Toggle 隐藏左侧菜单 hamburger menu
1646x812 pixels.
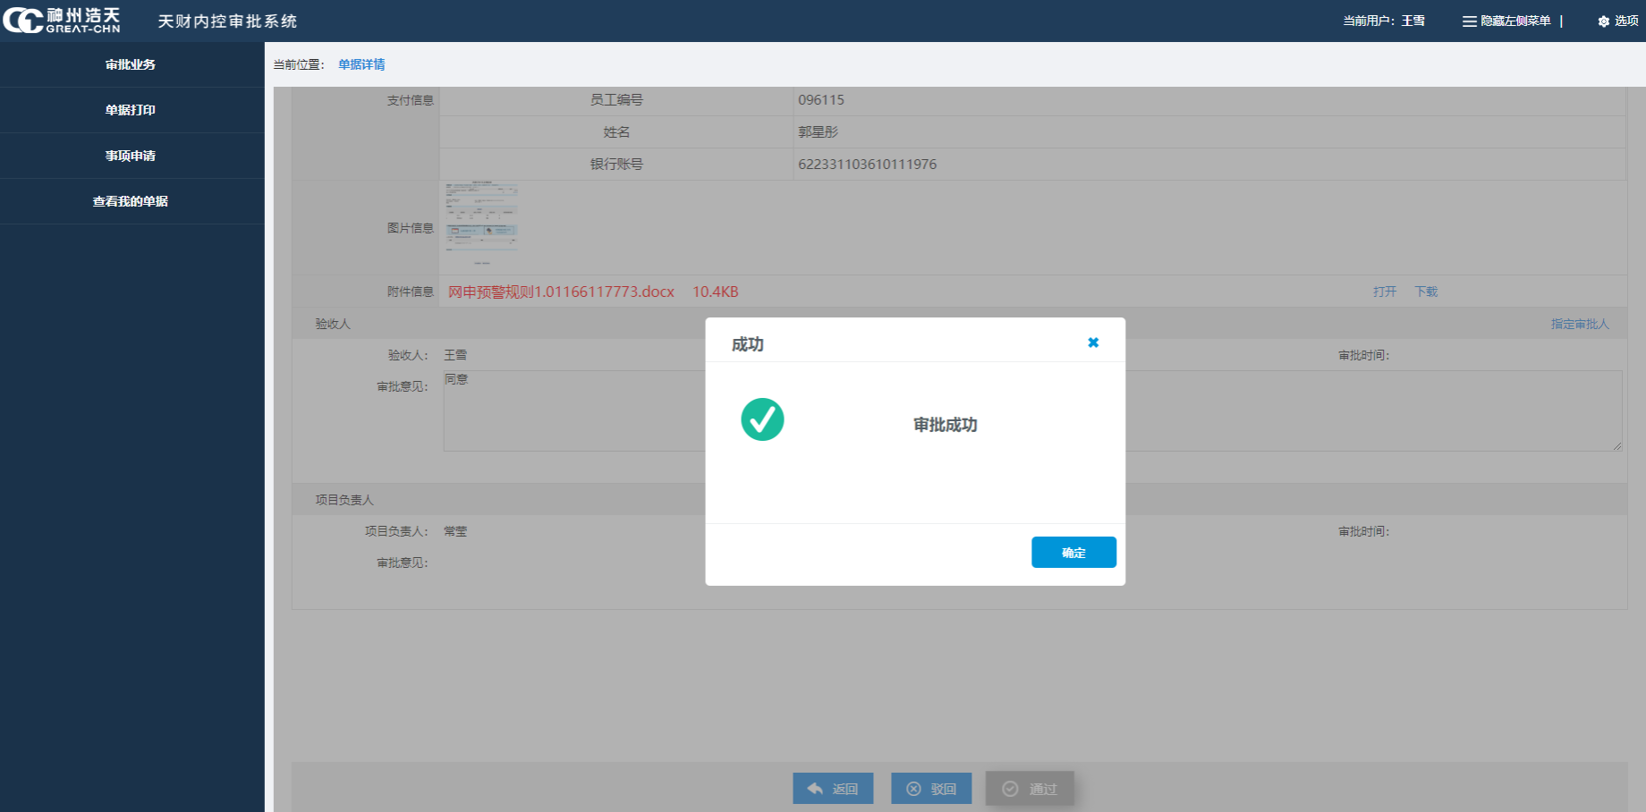point(1469,21)
